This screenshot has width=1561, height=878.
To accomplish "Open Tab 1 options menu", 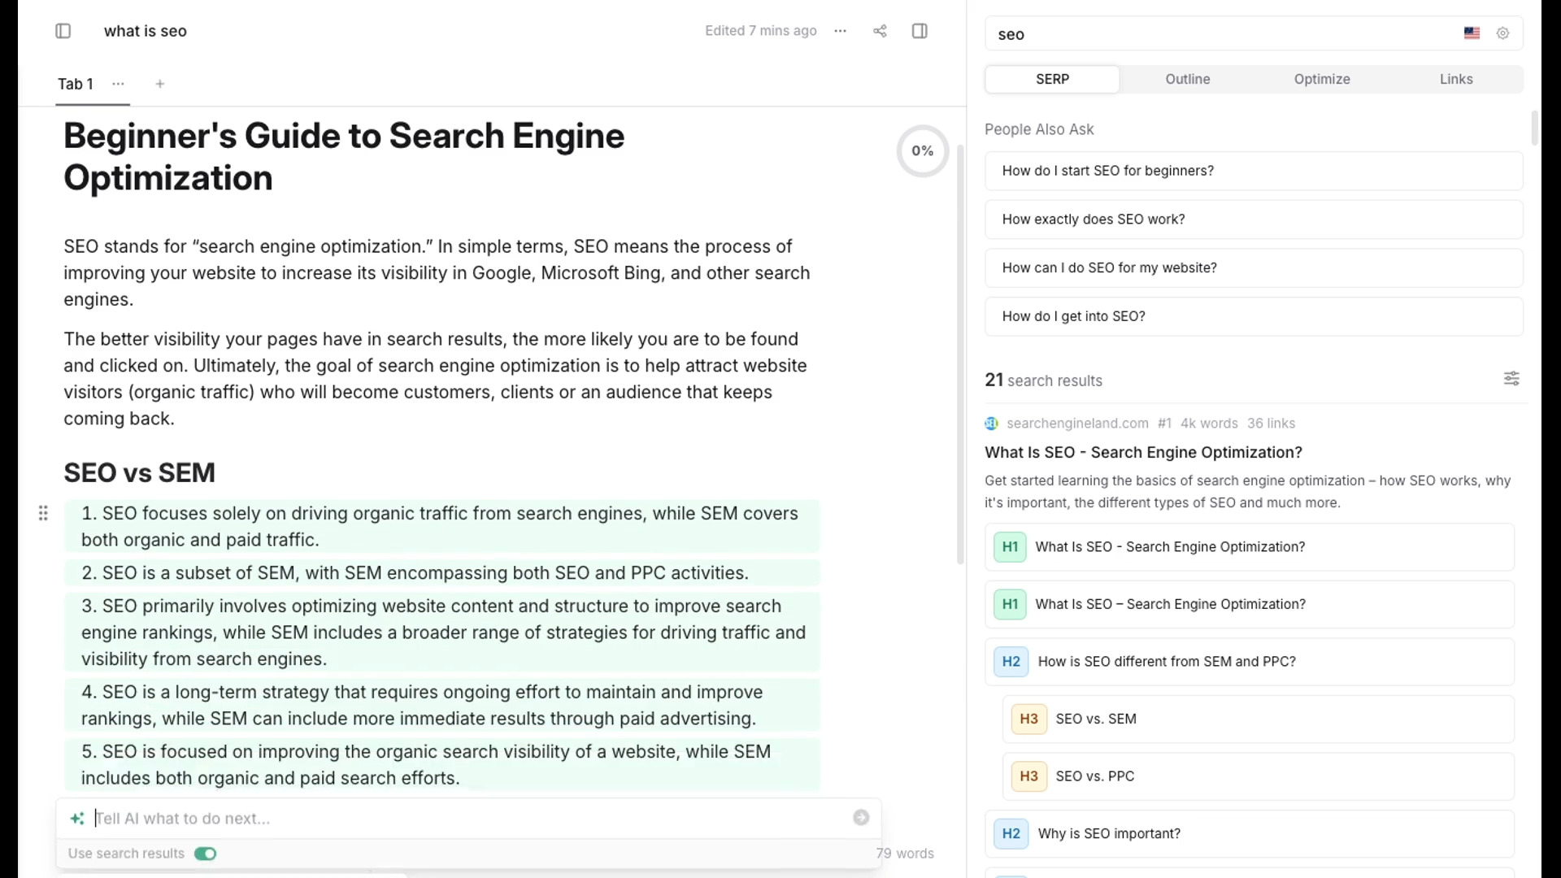I will (x=118, y=84).
